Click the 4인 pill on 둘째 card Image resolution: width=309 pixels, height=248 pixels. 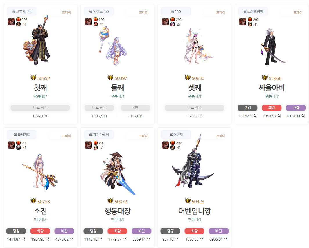click(135, 108)
